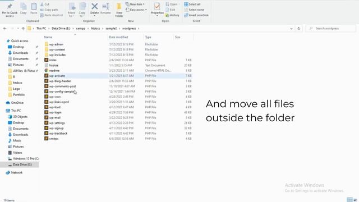
Task: Click Copy path in ribbon
Action: pos(49,10)
